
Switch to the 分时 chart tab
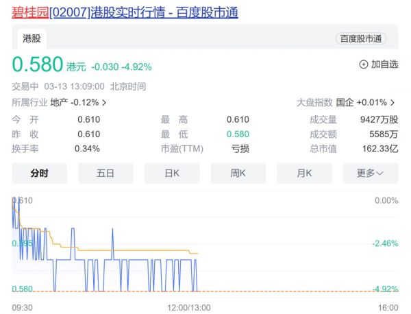pyautogui.click(x=39, y=173)
